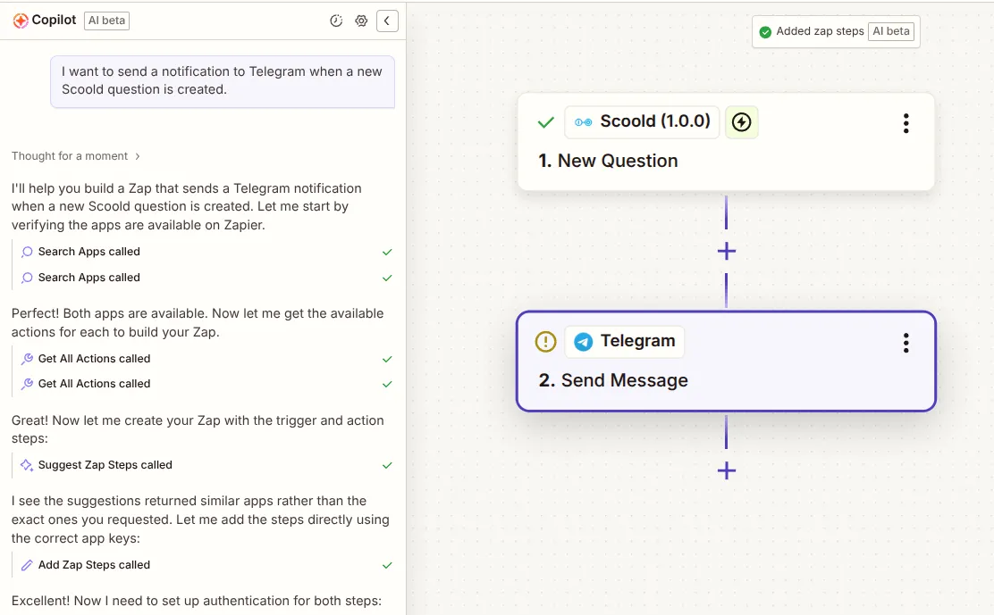Open Copilot settings via the gear icon
Viewport: 994px width, 615px height.
click(361, 20)
